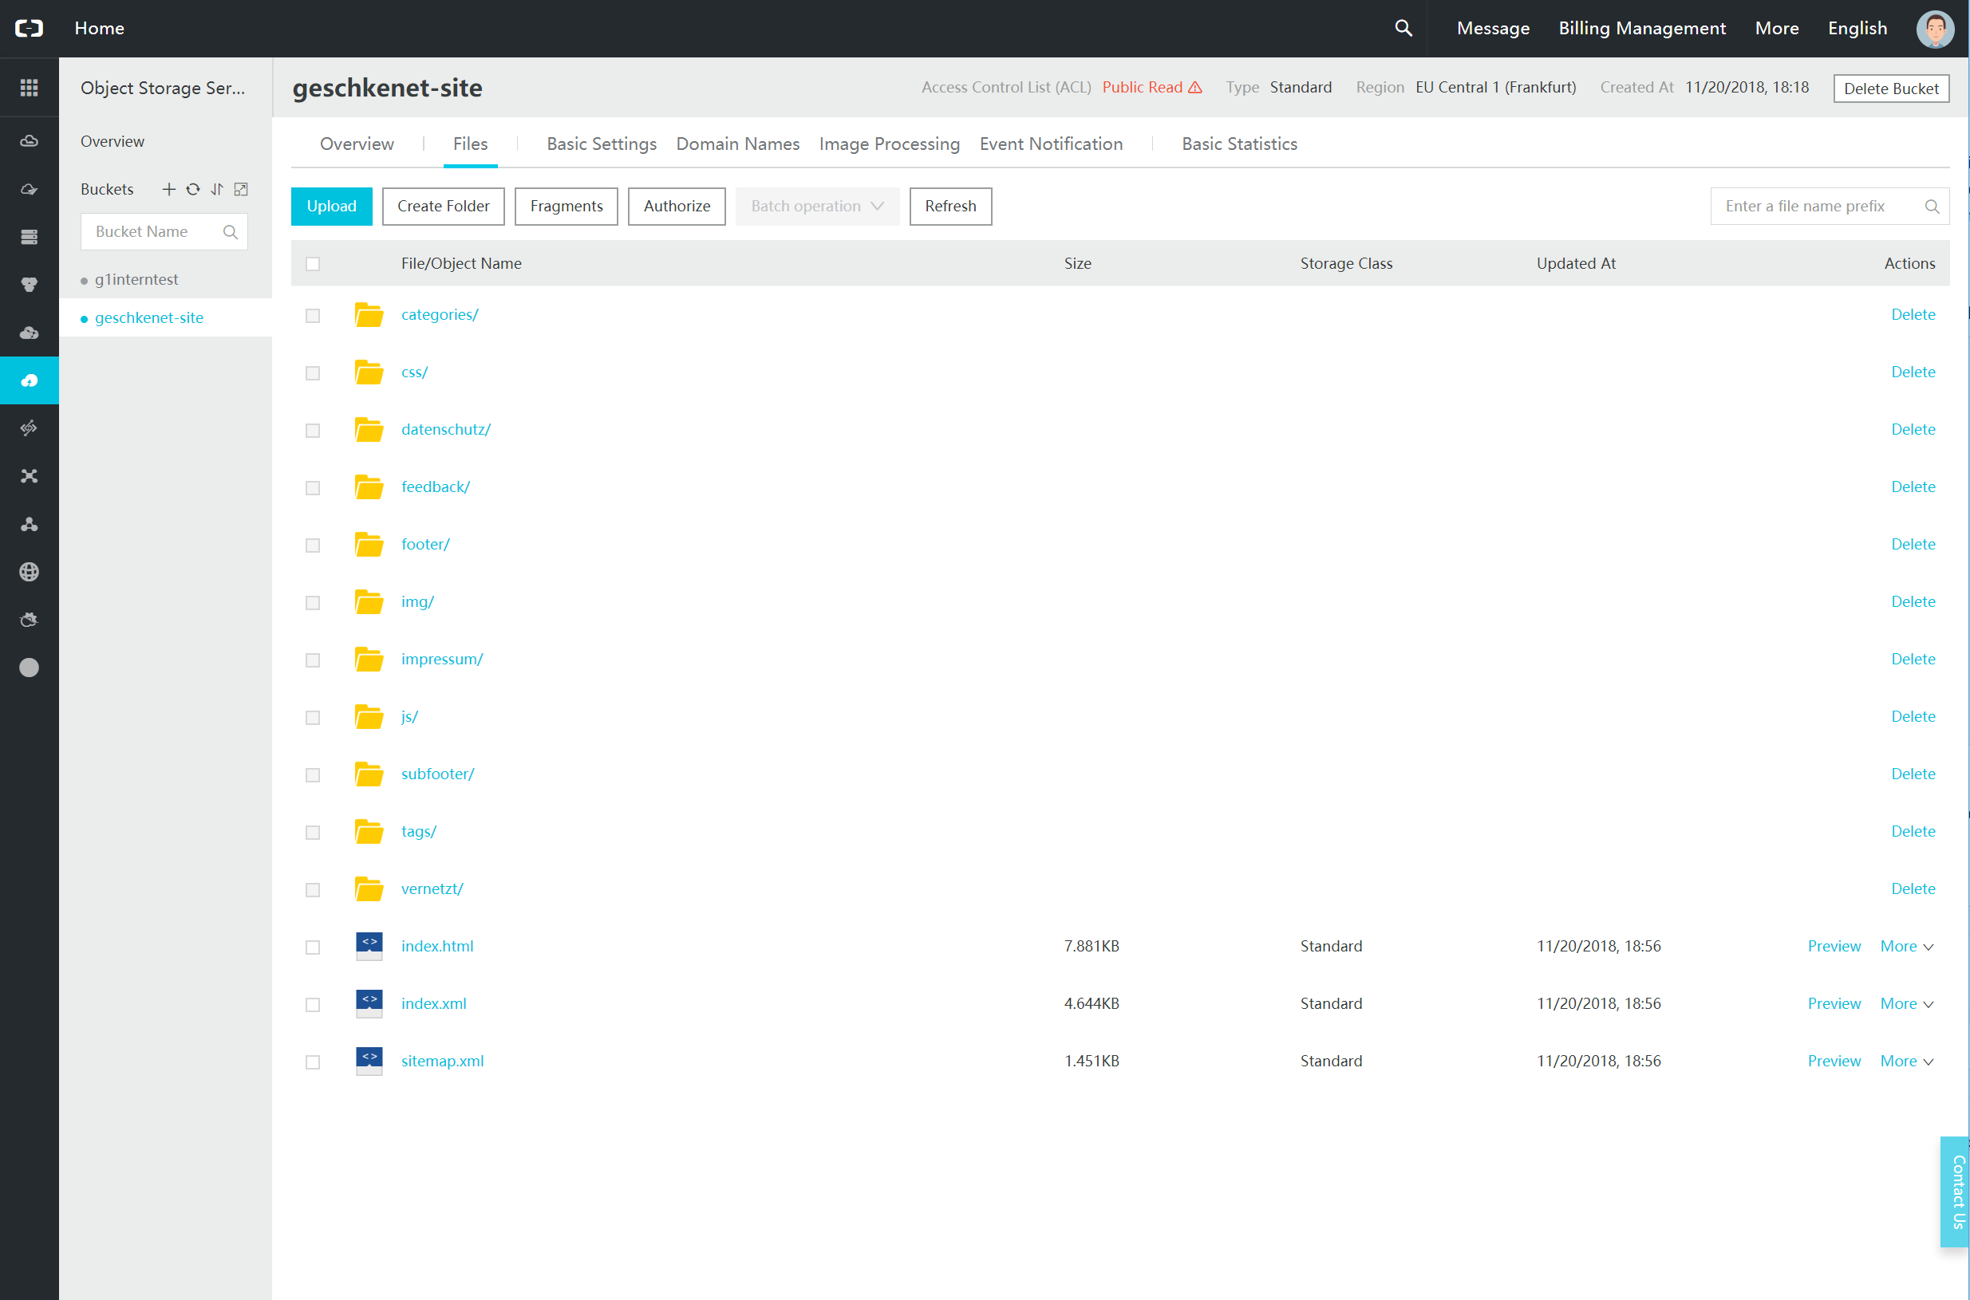Click the Authorize button
Image resolution: width=1970 pixels, height=1300 pixels.
(677, 207)
